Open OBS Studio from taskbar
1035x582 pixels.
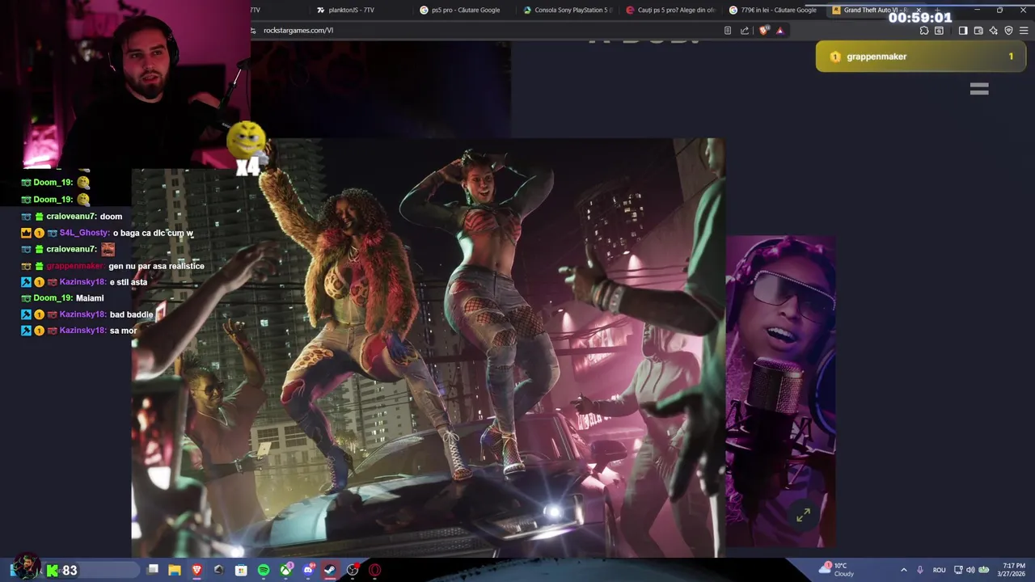[353, 570]
